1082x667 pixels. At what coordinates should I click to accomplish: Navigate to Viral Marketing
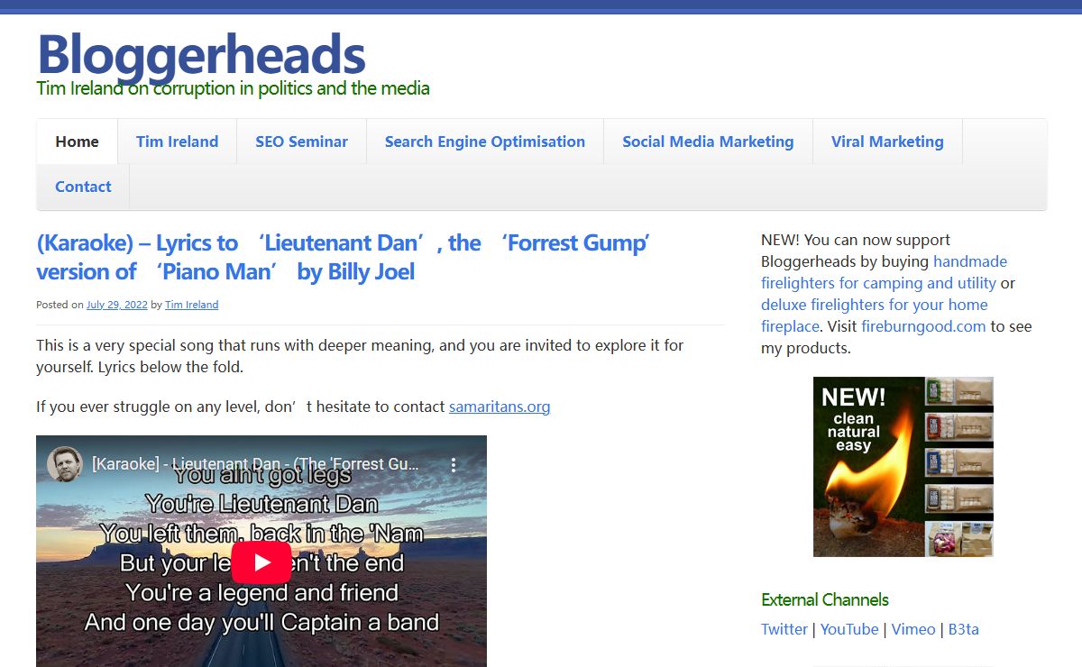click(x=887, y=142)
